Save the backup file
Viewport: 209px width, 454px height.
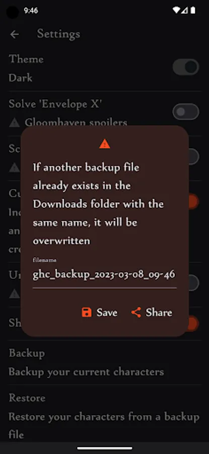click(x=99, y=312)
